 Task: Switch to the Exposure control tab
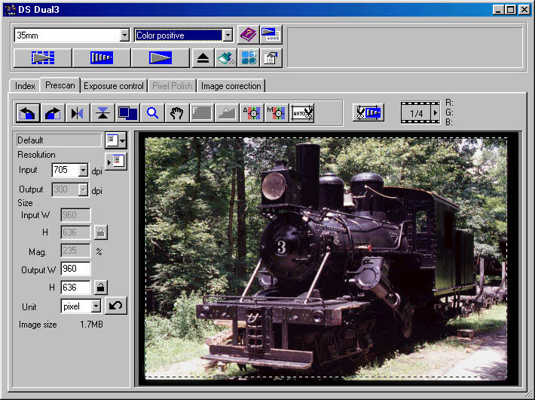[113, 86]
